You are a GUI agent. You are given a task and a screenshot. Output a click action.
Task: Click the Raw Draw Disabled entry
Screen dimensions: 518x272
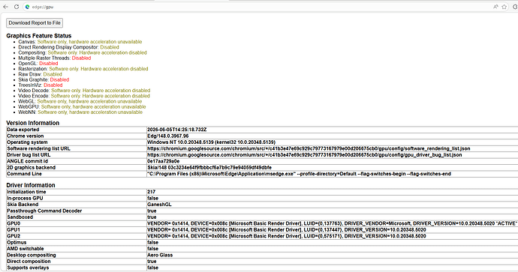click(40, 74)
